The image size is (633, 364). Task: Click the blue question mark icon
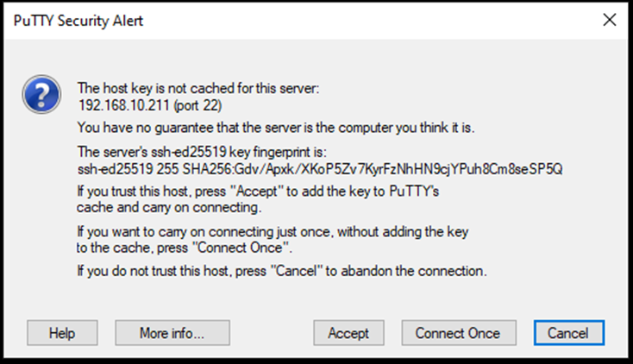41,94
